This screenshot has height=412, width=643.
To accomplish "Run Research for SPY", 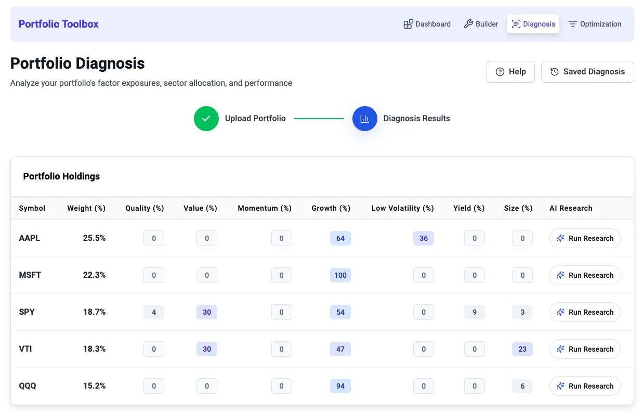I will 585,312.
